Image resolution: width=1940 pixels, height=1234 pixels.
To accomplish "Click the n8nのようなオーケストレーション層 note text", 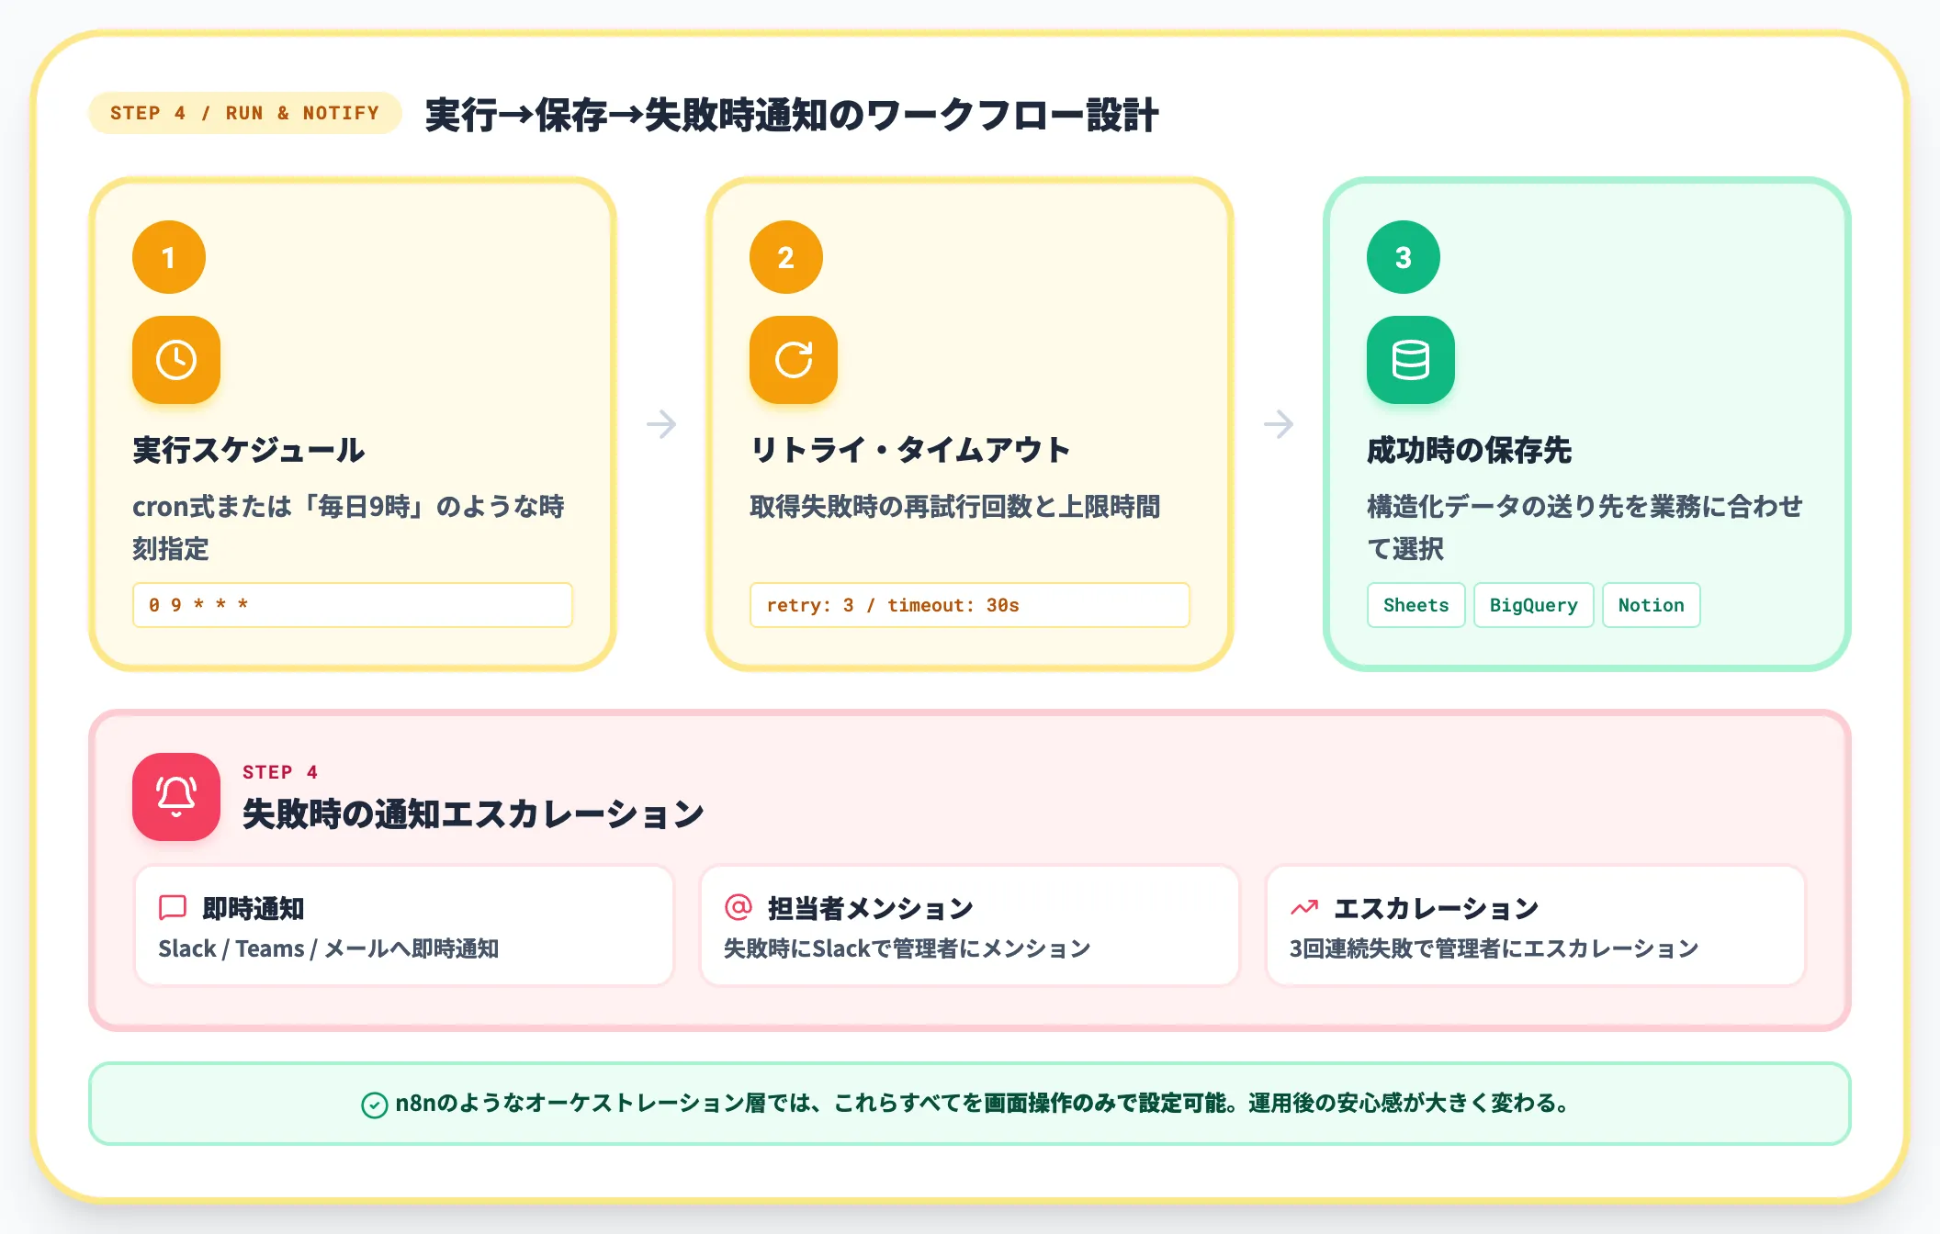I will (985, 1103).
